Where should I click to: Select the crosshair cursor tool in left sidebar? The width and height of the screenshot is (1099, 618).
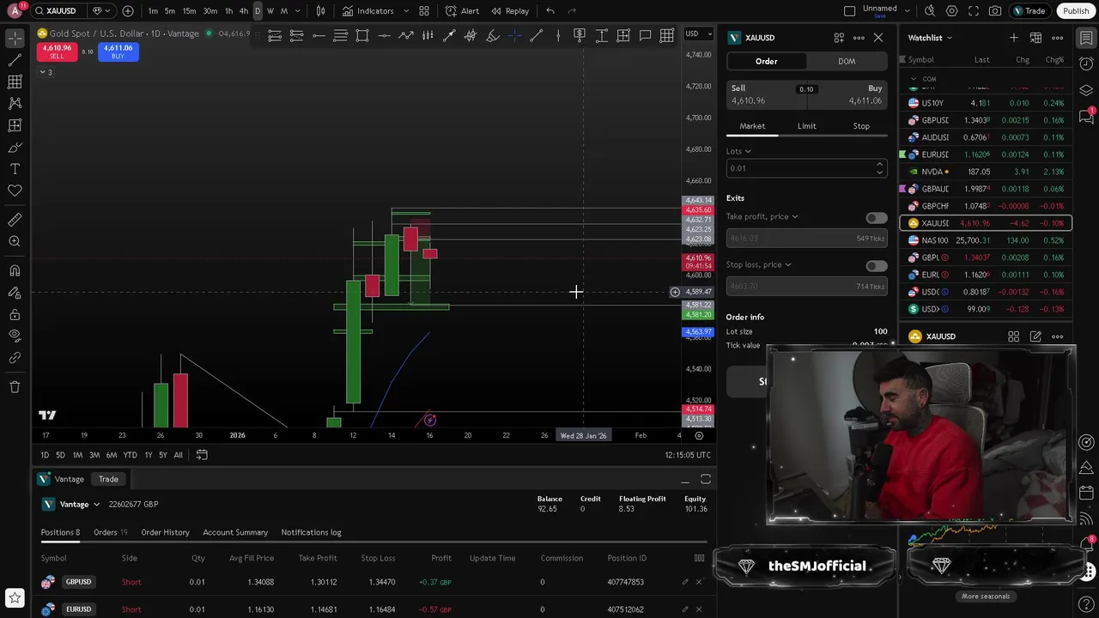coord(15,39)
